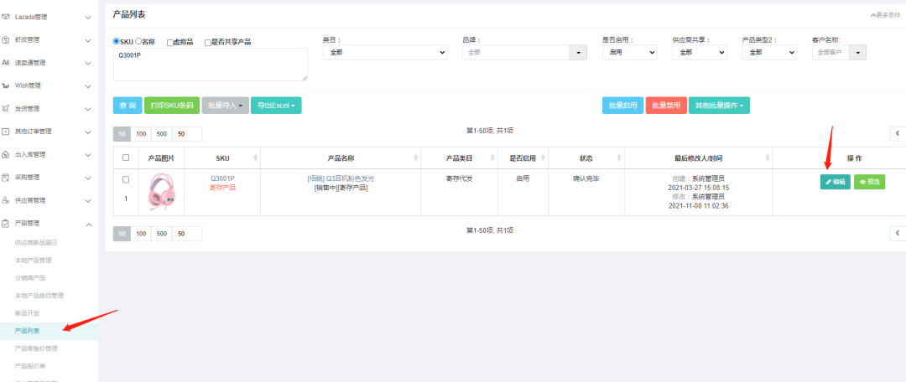
Task: Open 产品零售价管理 in the sidebar
Action: click(36, 348)
